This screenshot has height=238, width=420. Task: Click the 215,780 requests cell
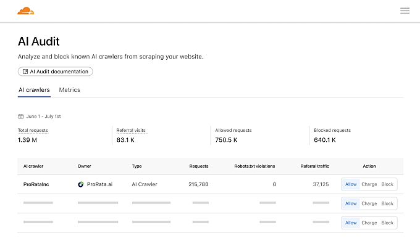(x=198, y=184)
